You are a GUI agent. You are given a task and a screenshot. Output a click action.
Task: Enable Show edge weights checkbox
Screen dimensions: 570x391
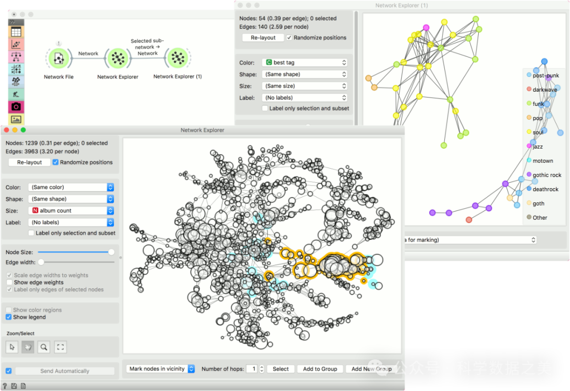pos(9,282)
